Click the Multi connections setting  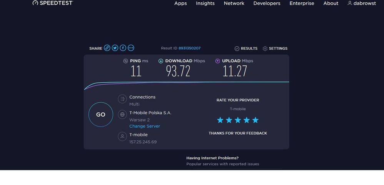click(134, 104)
